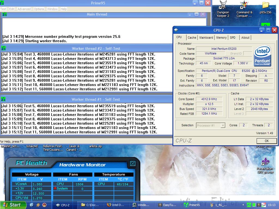Click the Bus Speed value 321.0 MHz
279x209 pixels.
point(209,109)
